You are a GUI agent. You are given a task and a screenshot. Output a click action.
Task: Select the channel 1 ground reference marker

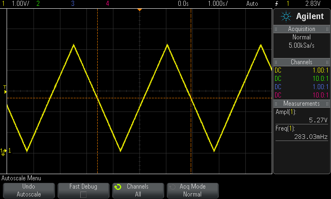4,151
